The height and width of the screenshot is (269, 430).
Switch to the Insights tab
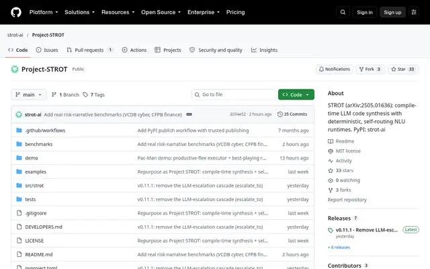264,50
